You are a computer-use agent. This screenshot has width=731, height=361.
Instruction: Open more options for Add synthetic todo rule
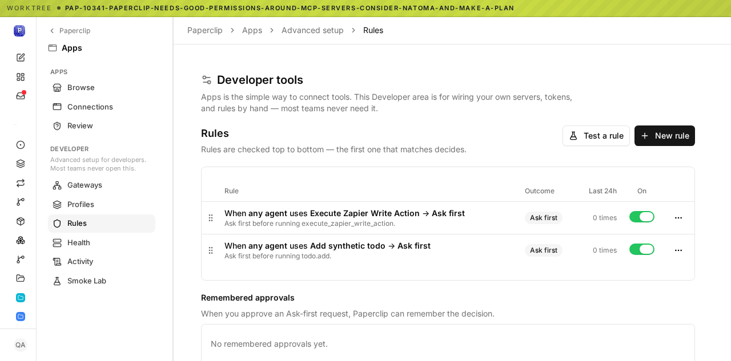pos(678,250)
